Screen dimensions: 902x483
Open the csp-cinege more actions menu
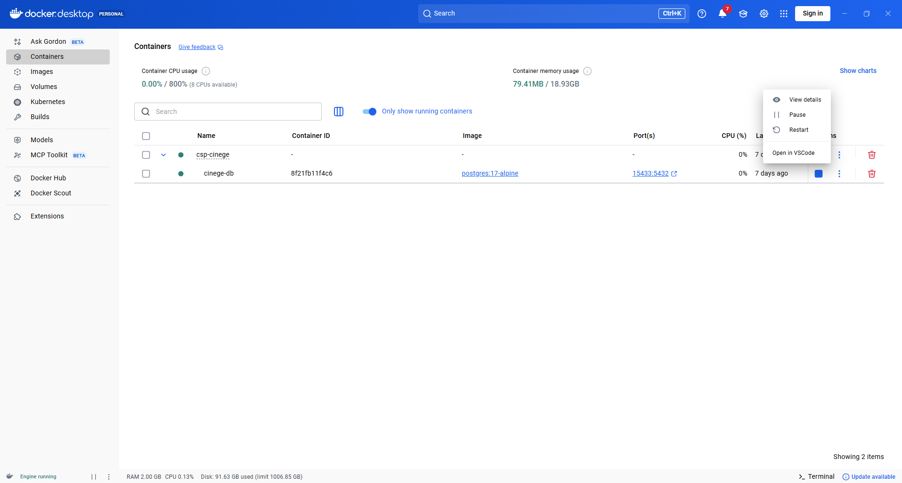tap(839, 155)
